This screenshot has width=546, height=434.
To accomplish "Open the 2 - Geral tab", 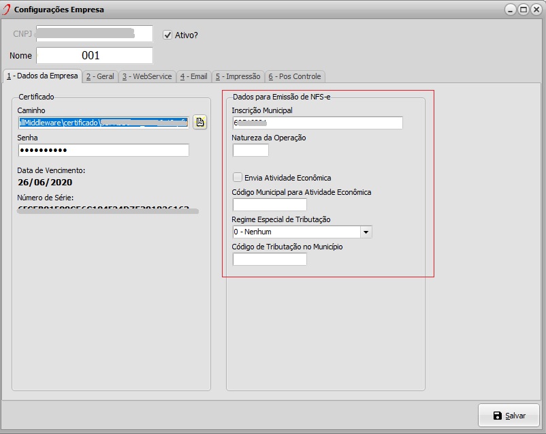I will 100,77.
